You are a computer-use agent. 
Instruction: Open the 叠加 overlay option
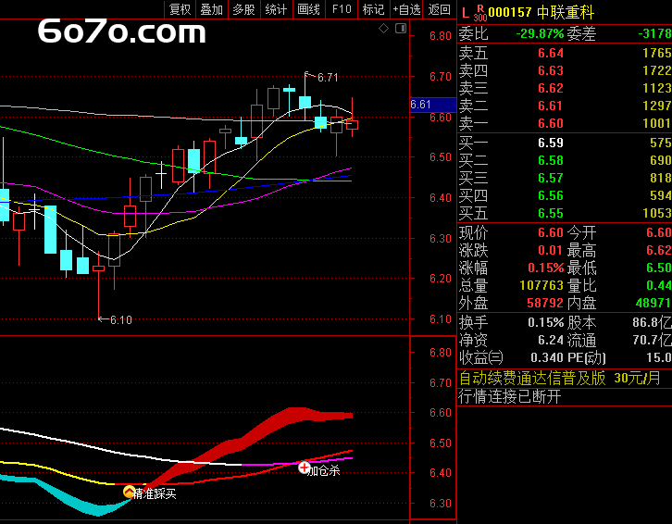pyautogui.click(x=212, y=9)
